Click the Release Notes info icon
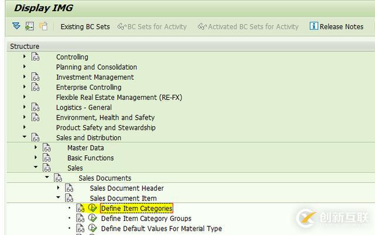 click(314, 26)
